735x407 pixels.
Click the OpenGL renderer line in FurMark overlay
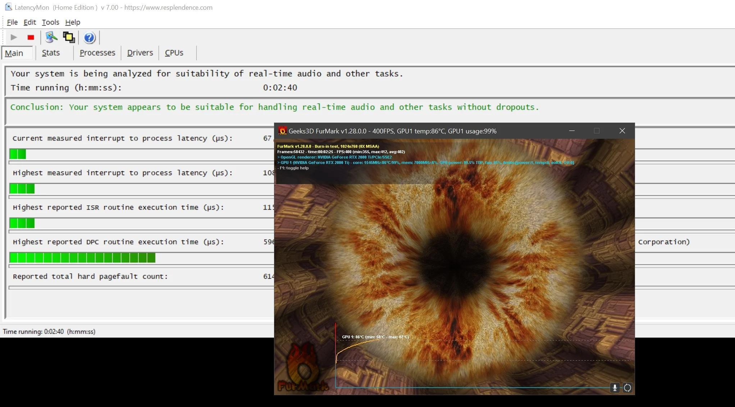click(x=334, y=157)
